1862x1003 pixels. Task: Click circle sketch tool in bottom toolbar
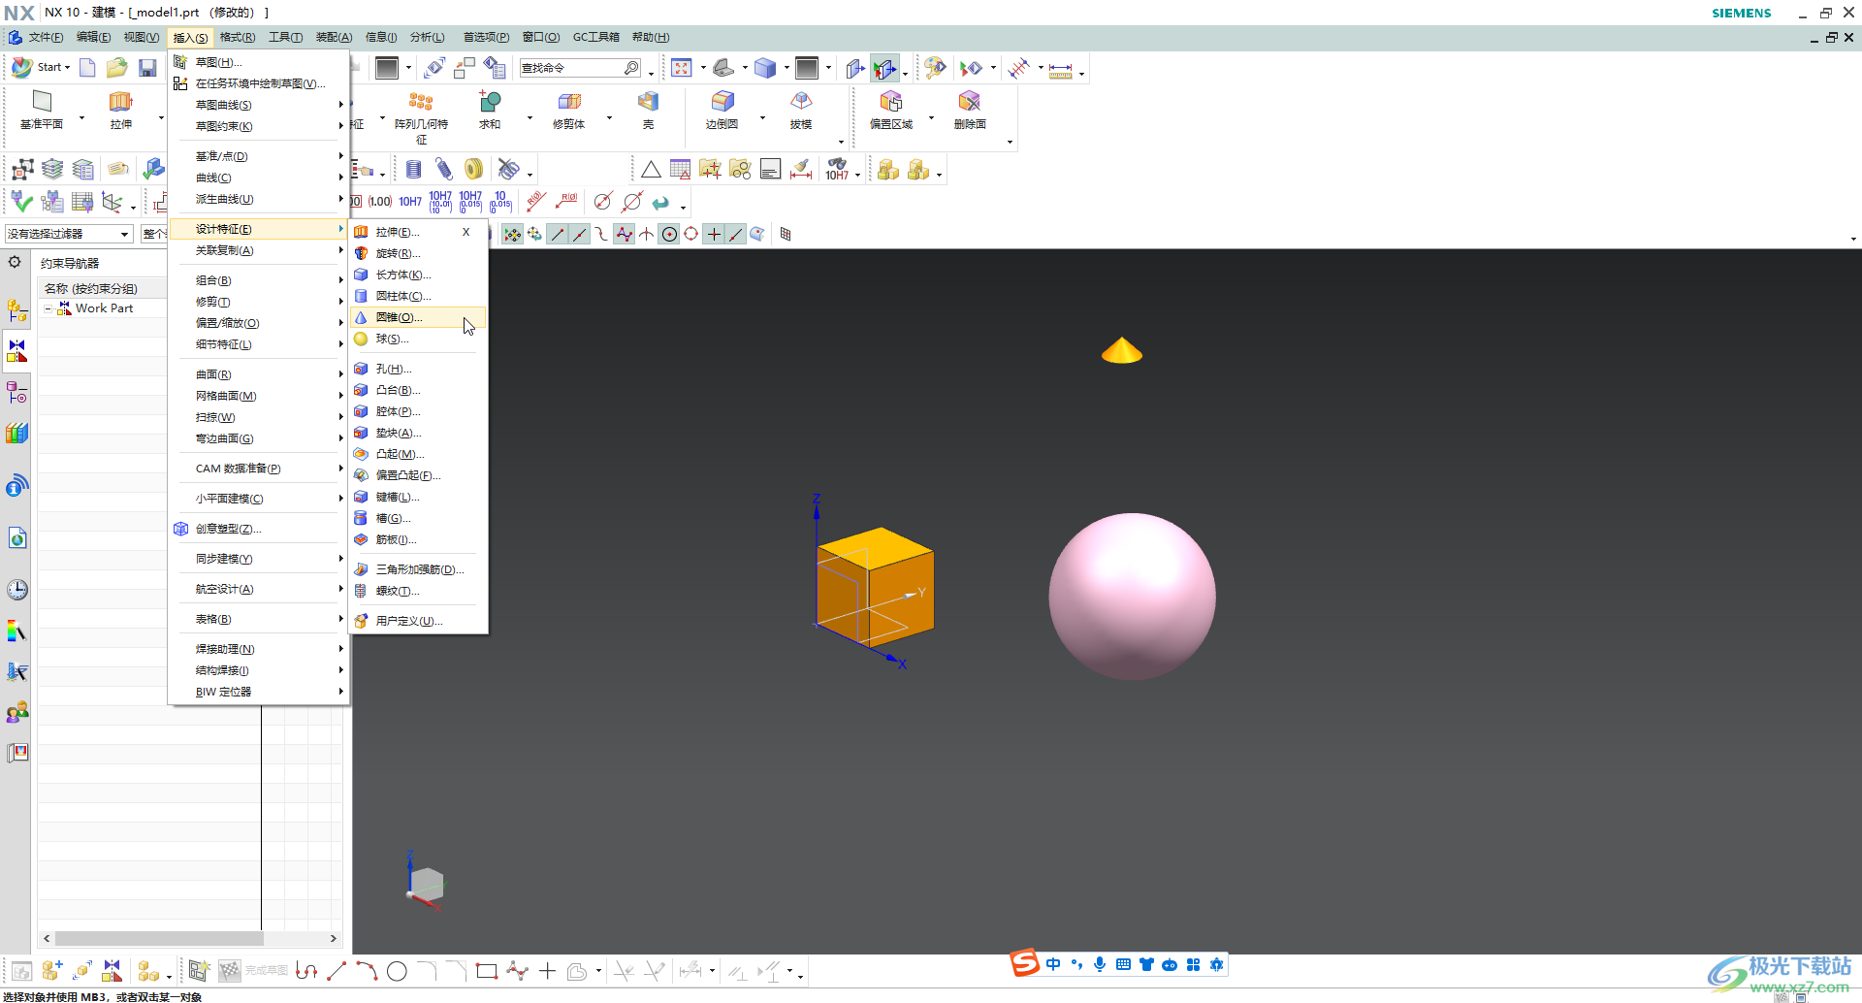tap(397, 971)
